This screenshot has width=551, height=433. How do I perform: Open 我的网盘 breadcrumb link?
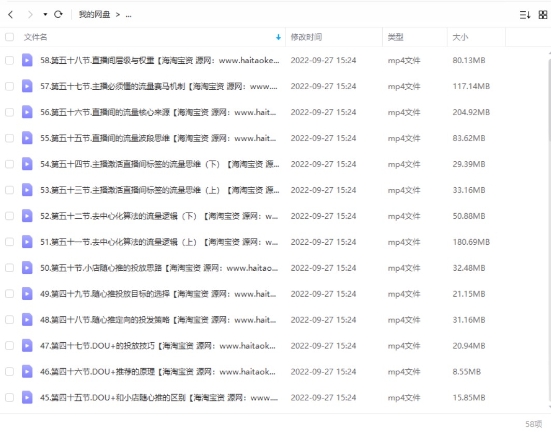[x=94, y=15]
